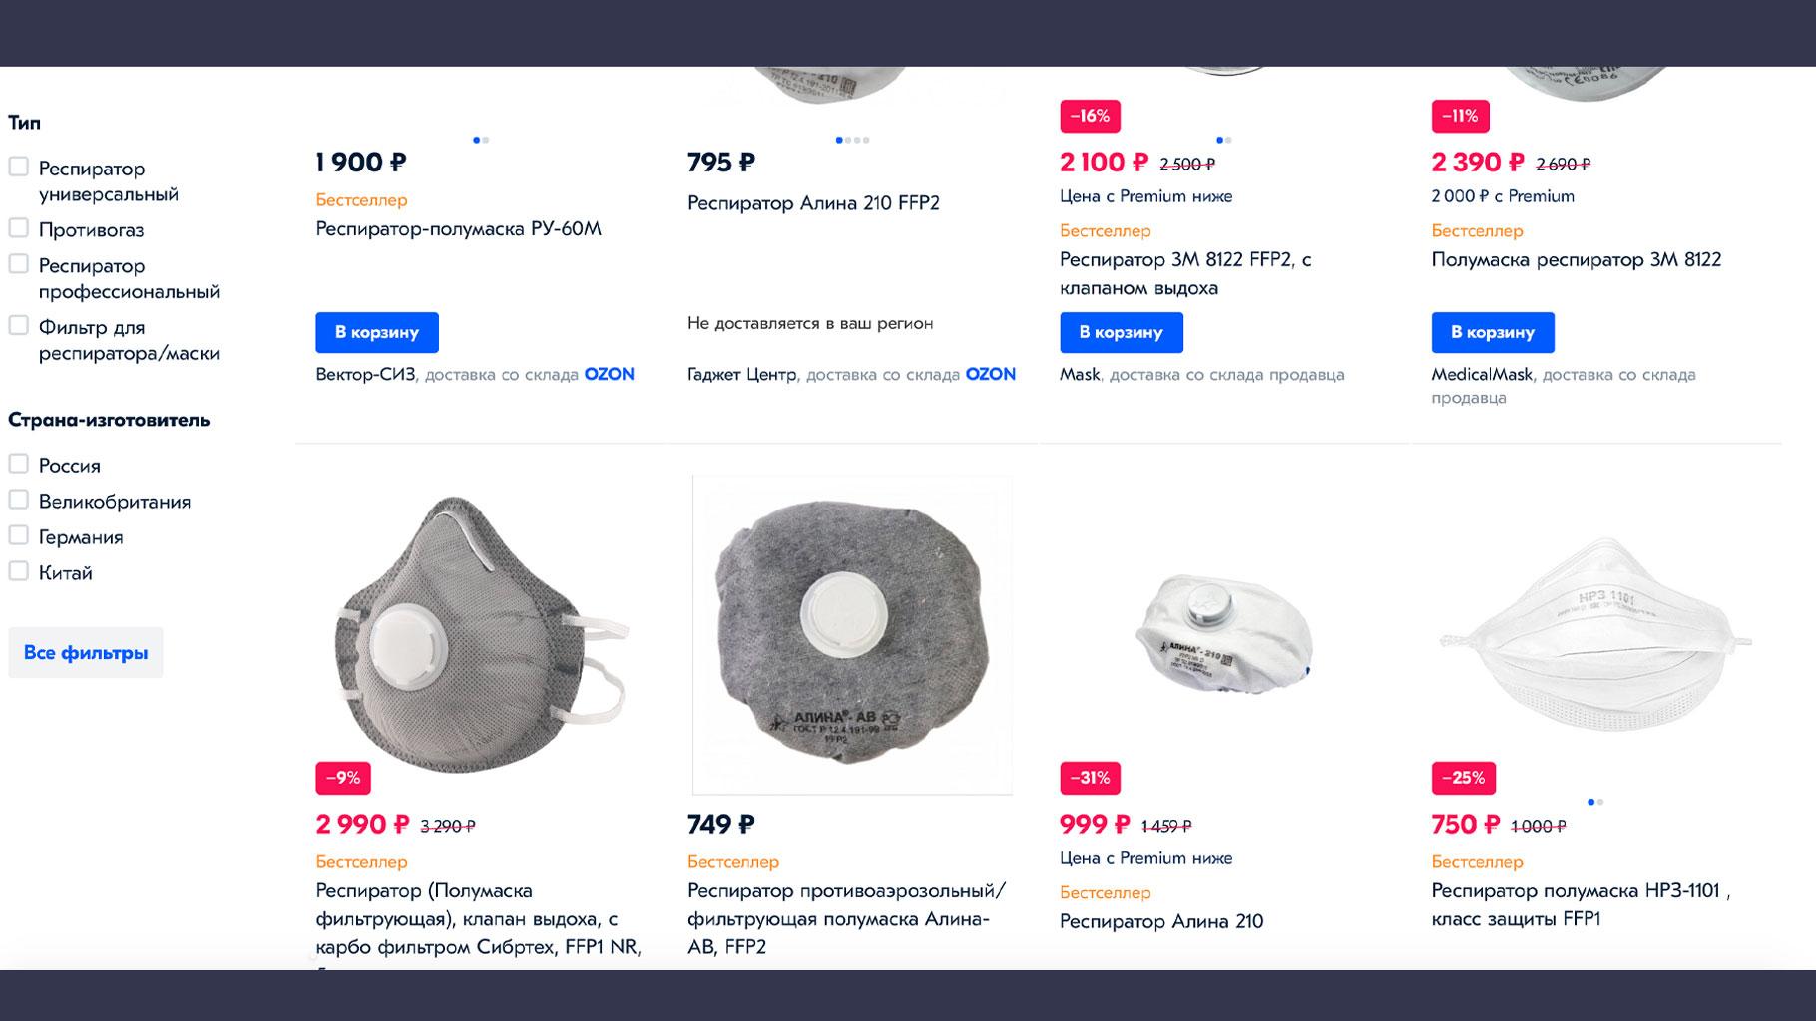Open the Все фильтры panel
The image size is (1816, 1021).
(86, 653)
